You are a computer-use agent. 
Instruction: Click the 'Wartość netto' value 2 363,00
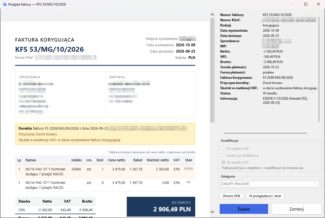(162, 169)
